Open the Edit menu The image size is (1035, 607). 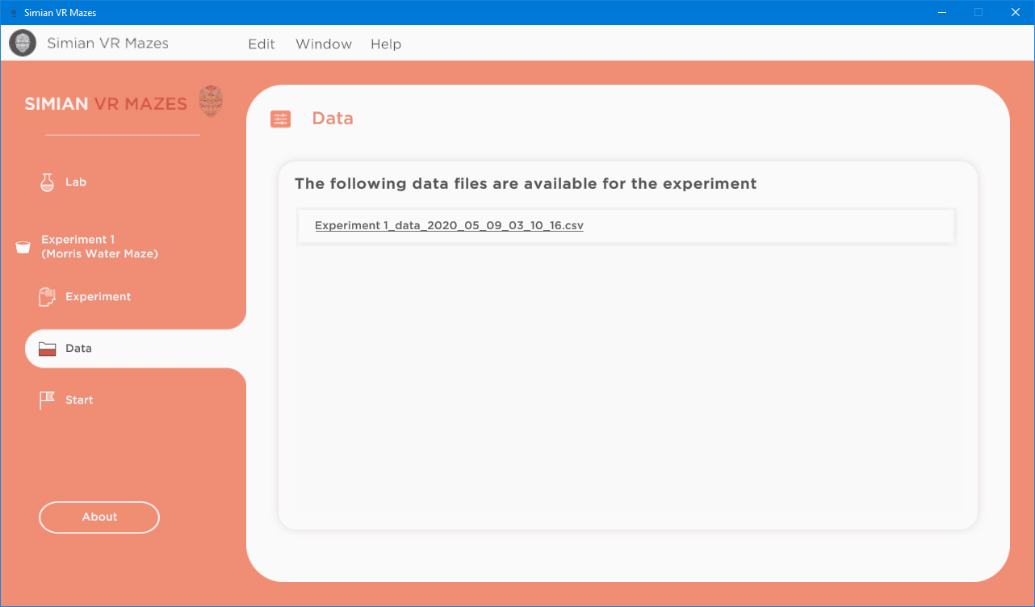[x=261, y=44]
